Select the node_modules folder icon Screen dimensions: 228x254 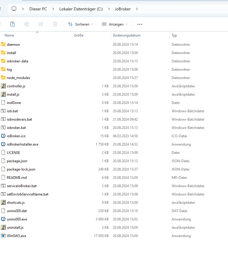[3, 78]
